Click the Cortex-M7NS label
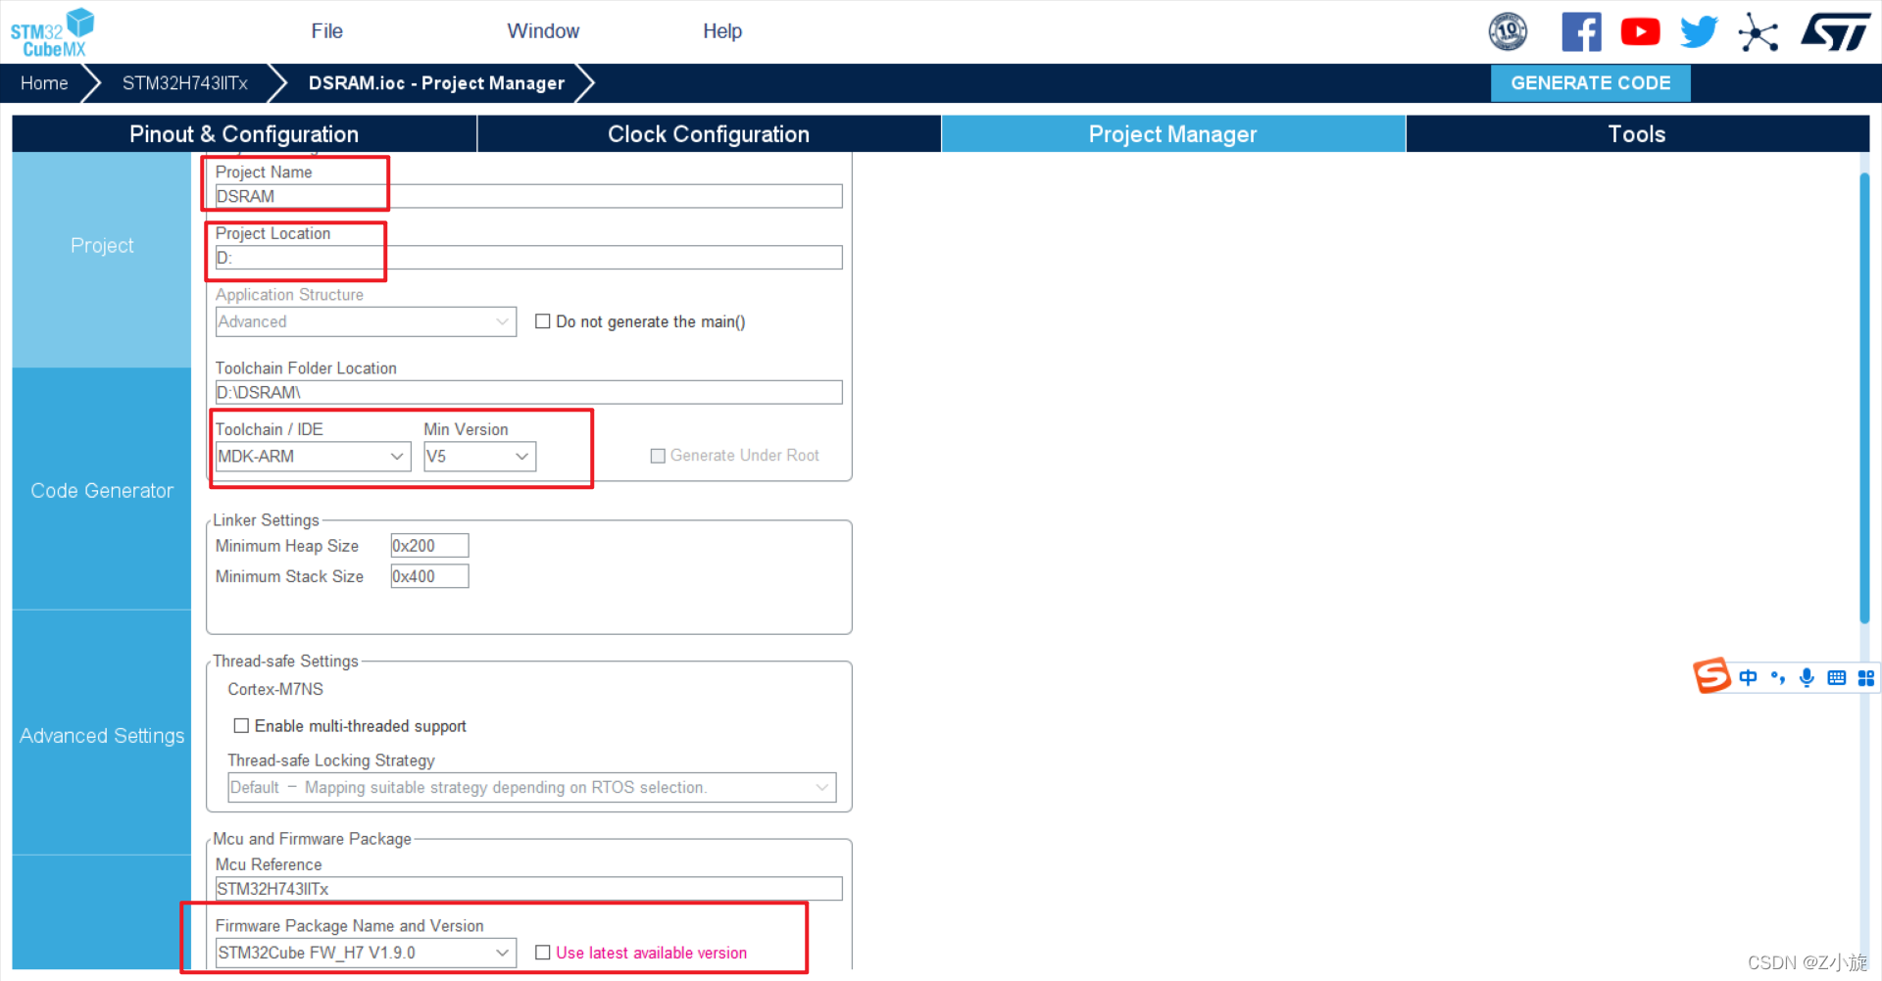This screenshot has width=1882, height=981. click(x=275, y=690)
